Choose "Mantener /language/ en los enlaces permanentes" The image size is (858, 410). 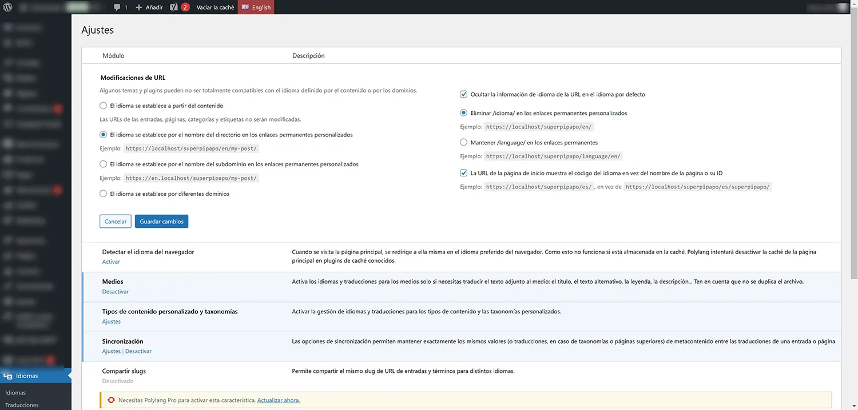[x=463, y=142]
